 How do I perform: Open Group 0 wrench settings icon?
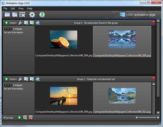(x=20, y=23)
